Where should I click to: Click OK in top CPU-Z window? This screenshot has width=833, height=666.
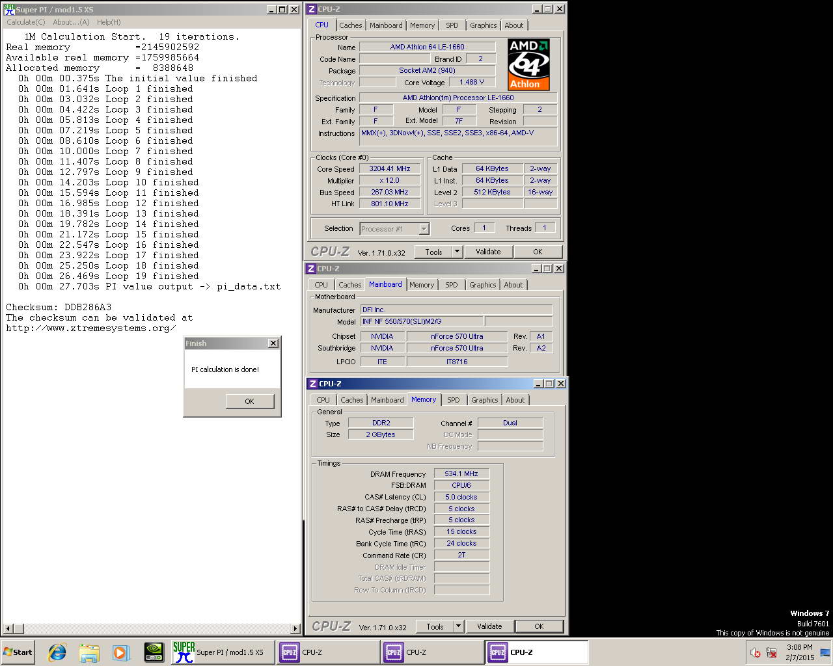point(538,252)
